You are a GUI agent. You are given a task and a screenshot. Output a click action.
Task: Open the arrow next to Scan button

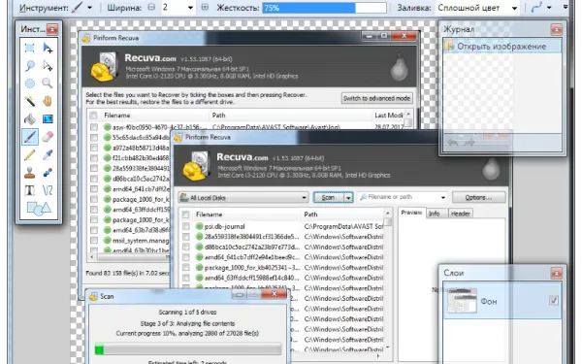tap(348, 198)
